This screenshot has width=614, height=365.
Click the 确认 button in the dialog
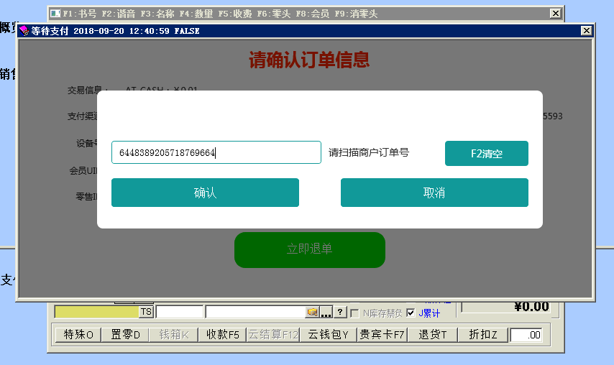205,193
